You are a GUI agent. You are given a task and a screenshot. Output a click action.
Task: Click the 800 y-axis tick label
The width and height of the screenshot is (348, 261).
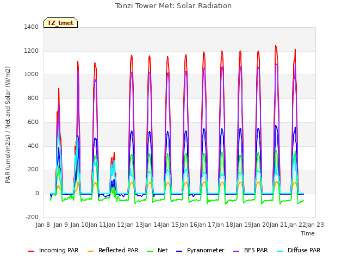(x=33, y=98)
